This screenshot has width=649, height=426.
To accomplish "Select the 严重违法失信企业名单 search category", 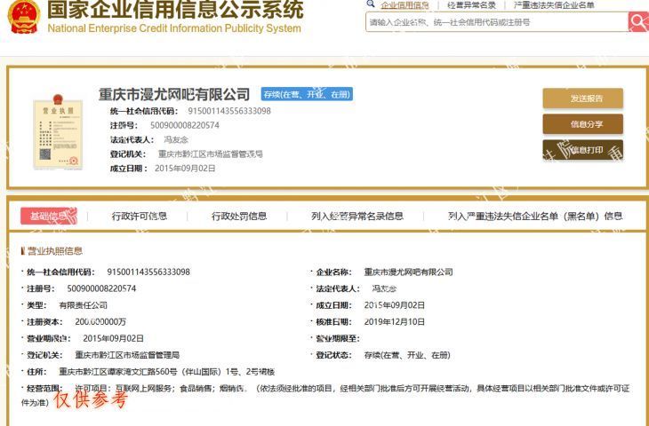I will pos(554,5).
